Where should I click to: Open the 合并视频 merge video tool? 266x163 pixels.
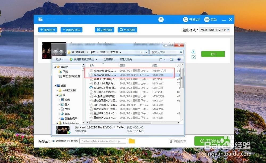[128, 30]
